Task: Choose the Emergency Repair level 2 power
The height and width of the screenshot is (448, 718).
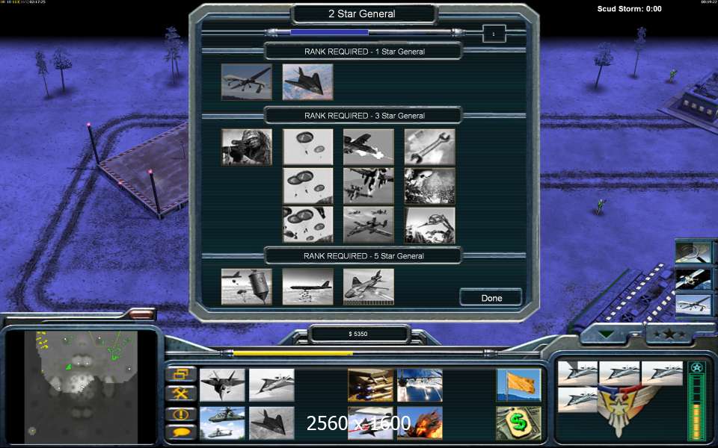Action: tap(429, 186)
